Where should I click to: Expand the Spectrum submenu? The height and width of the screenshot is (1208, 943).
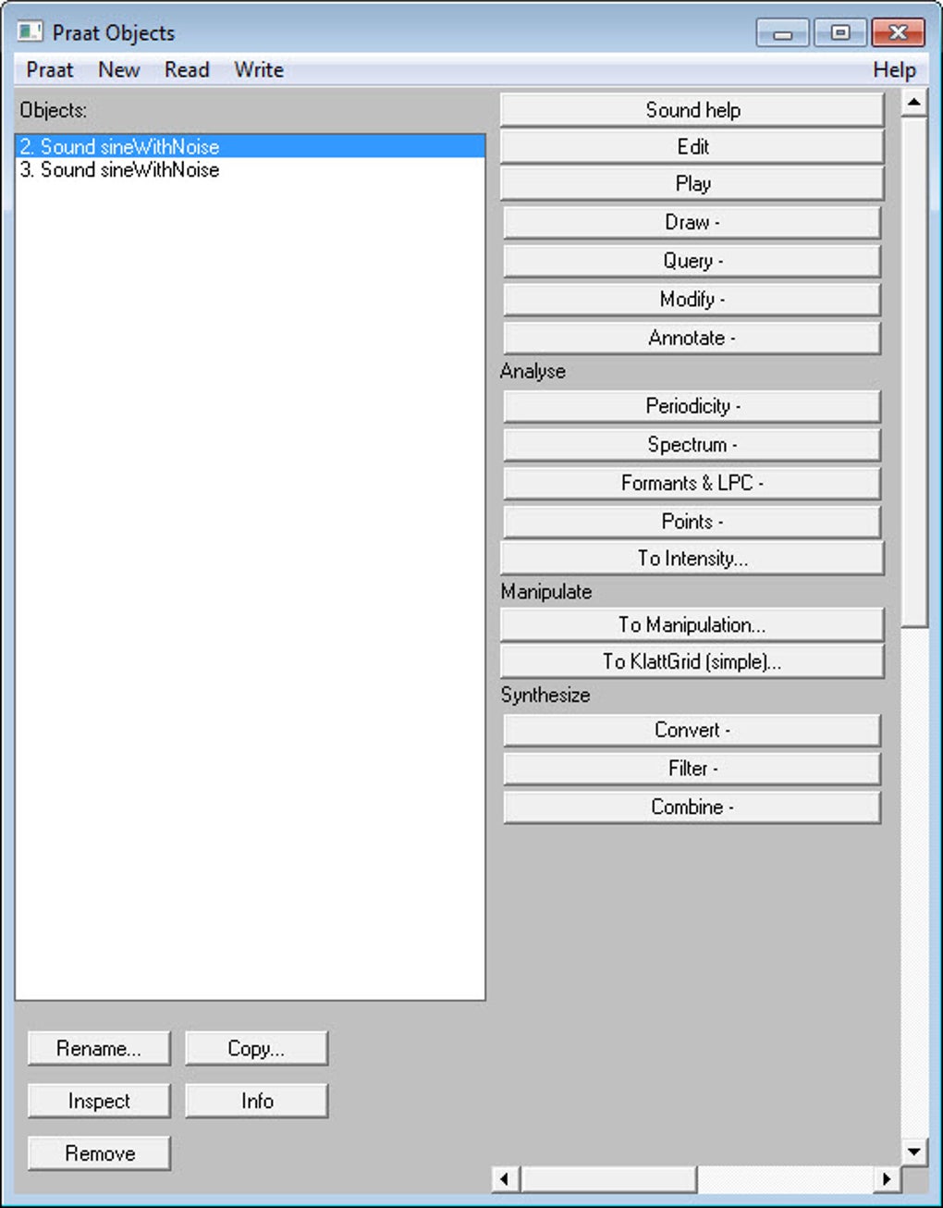point(692,445)
